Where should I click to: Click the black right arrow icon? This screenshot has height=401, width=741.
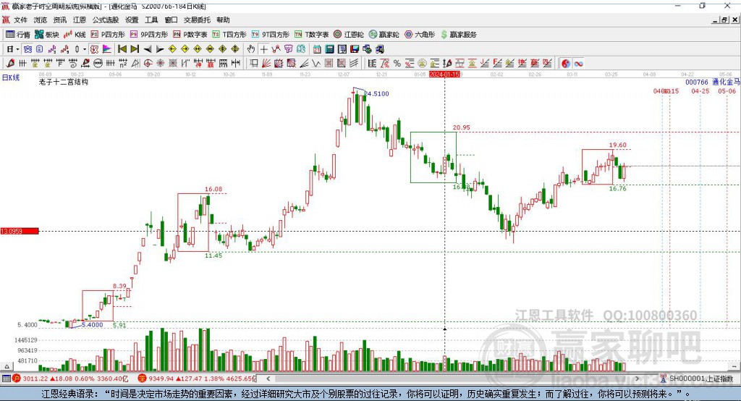(160, 48)
